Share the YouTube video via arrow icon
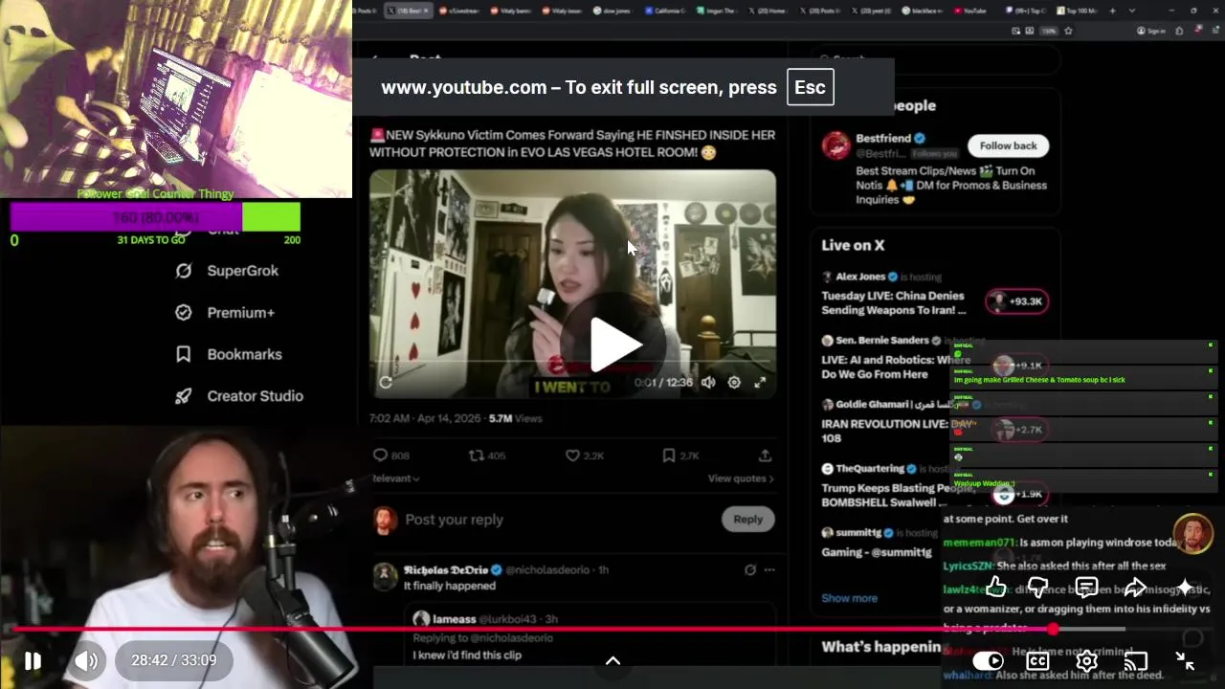Viewport: 1225px width, 689px height. [1135, 587]
